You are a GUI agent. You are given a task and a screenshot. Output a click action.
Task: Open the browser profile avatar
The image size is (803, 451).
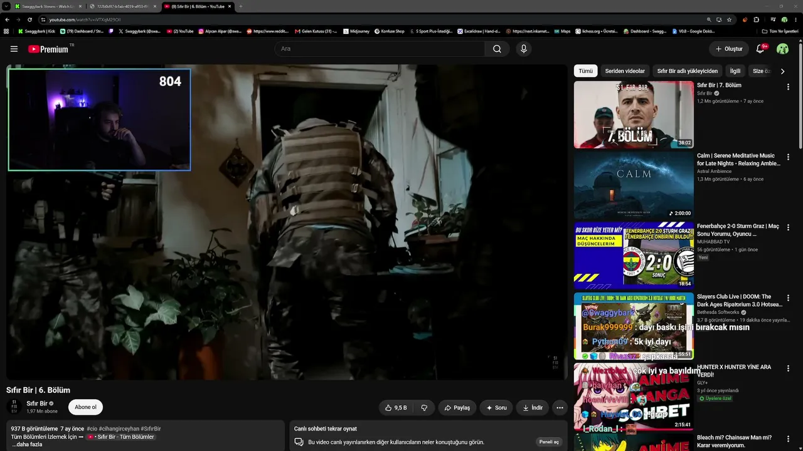pos(784,19)
